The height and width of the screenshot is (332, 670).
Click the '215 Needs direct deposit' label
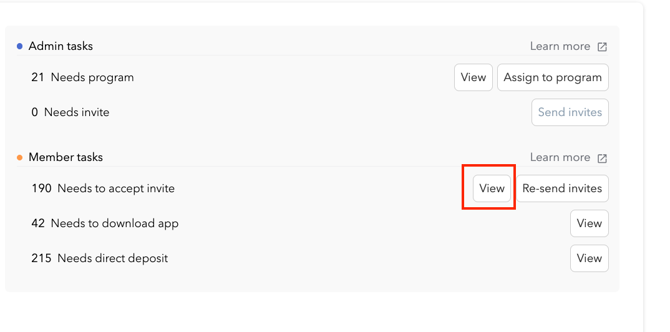coord(100,258)
